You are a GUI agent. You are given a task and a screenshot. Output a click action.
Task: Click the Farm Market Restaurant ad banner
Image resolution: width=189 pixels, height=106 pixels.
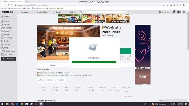point(94,18)
